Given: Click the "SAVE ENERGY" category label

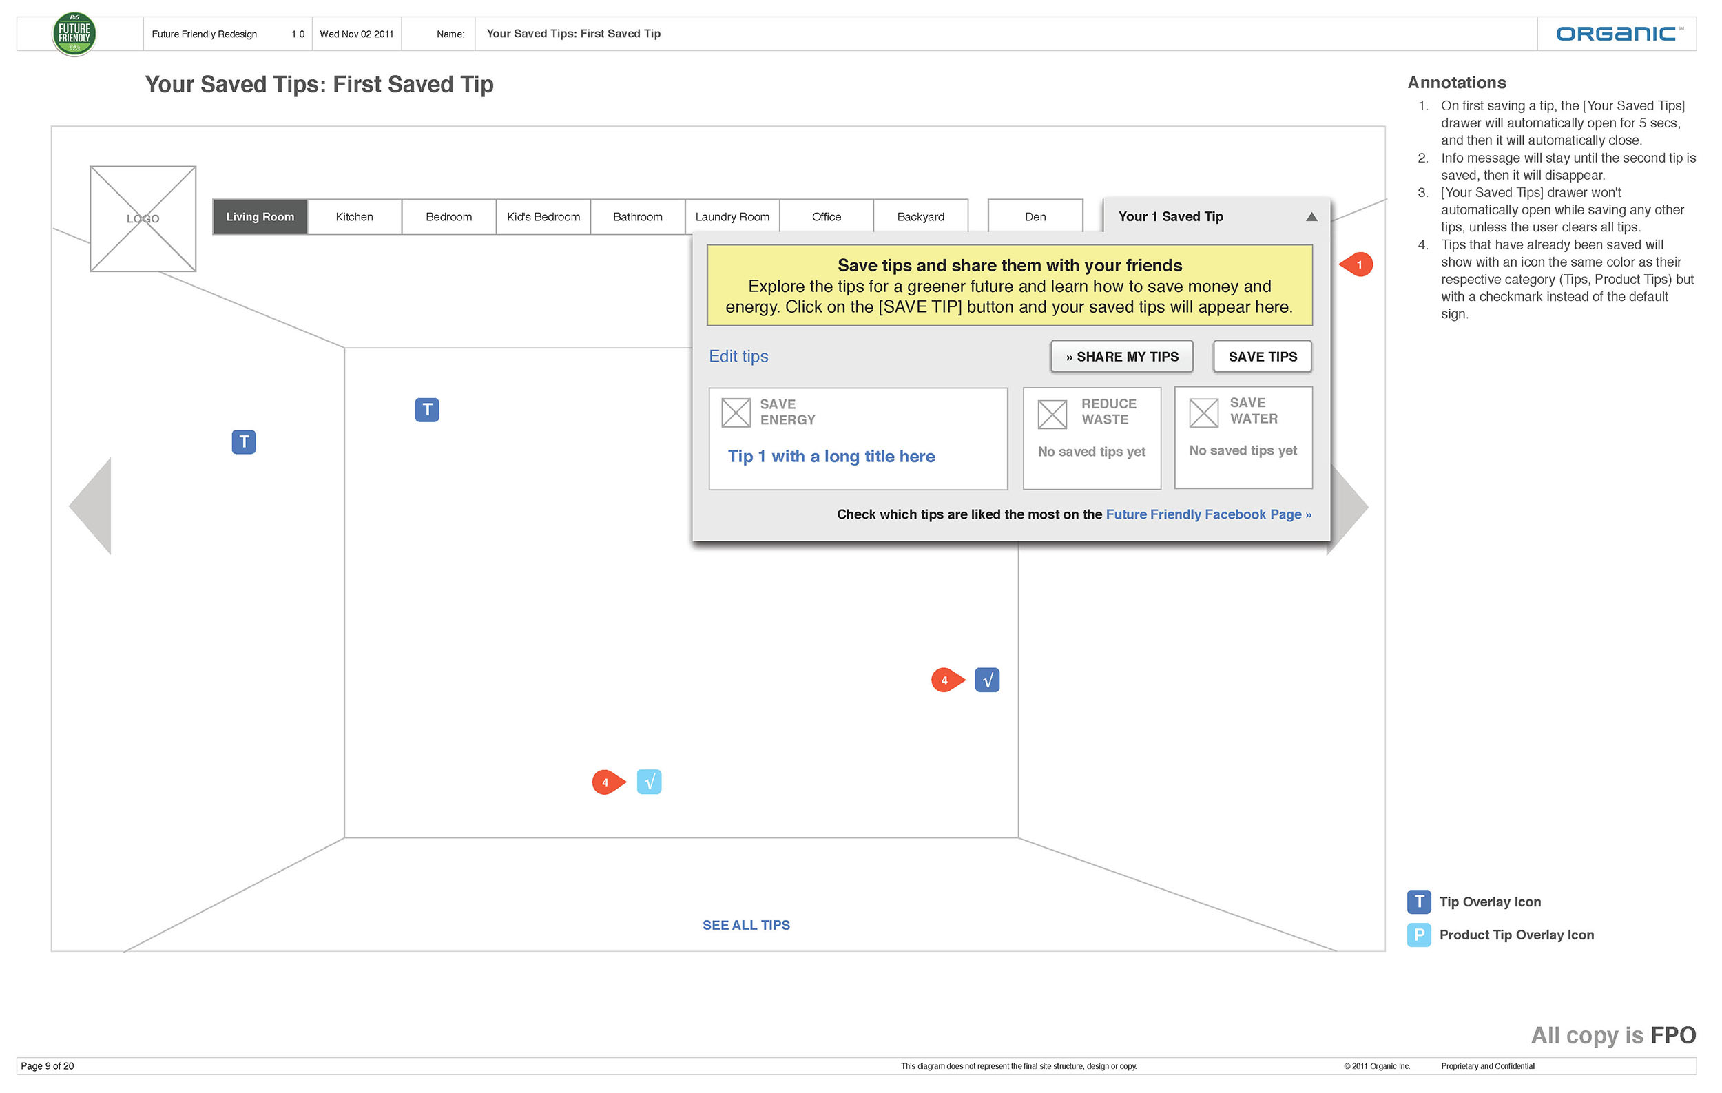Looking at the screenshot, I should [787, 413].
